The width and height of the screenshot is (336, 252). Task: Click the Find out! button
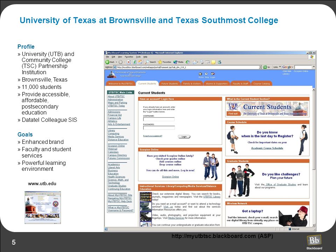point(233,113)
